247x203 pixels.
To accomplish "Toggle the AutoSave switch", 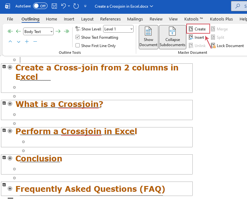I will point(40,6).
